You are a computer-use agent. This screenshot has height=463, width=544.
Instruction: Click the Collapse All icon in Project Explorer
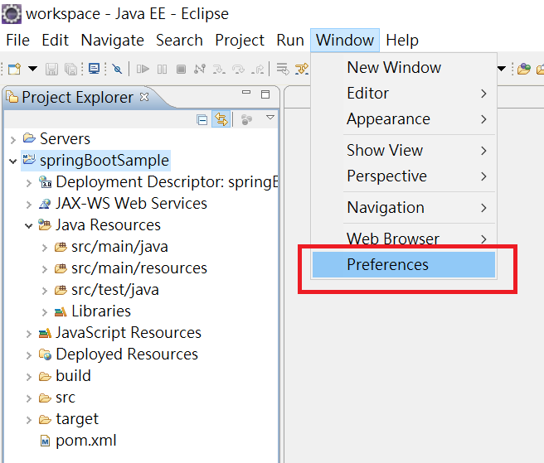(x=202, y=119)
